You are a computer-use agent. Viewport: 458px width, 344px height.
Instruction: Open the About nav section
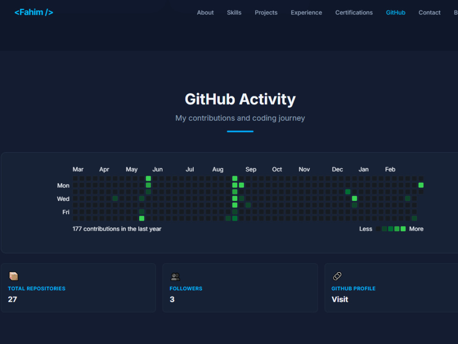(205, 12)
